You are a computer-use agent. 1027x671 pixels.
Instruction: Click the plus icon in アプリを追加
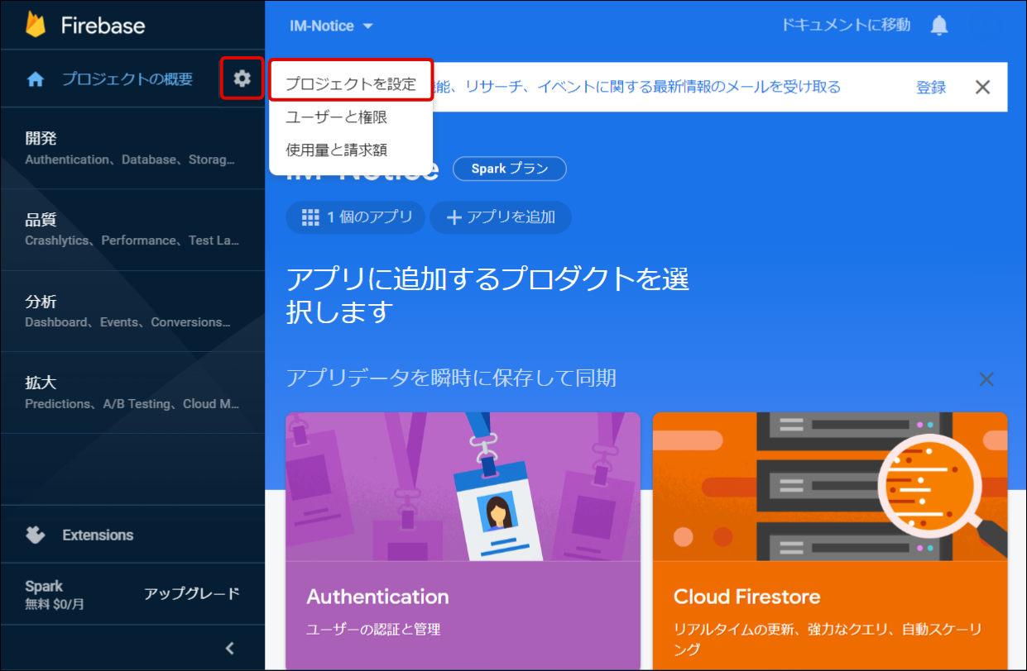coord(454,217)
